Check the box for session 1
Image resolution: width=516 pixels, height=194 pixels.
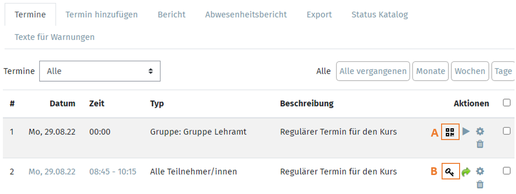(507, 131)
